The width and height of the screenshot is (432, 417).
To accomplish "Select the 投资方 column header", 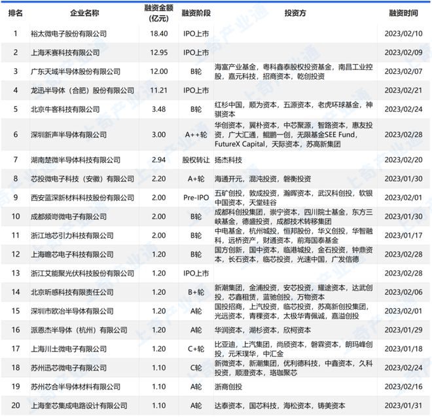I will 295,12.
